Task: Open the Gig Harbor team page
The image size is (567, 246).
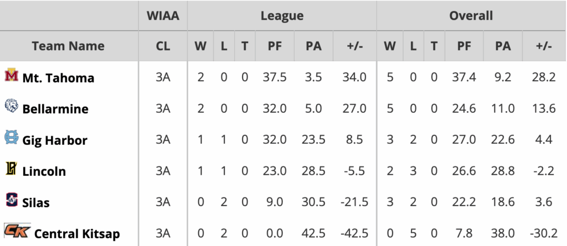Action: tap(55, 140)
